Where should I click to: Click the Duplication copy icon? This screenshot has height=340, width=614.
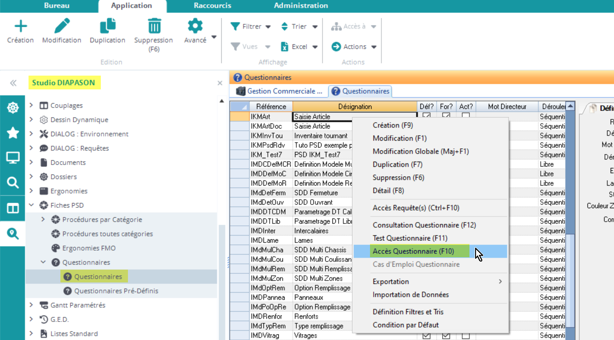click(107, 26)
